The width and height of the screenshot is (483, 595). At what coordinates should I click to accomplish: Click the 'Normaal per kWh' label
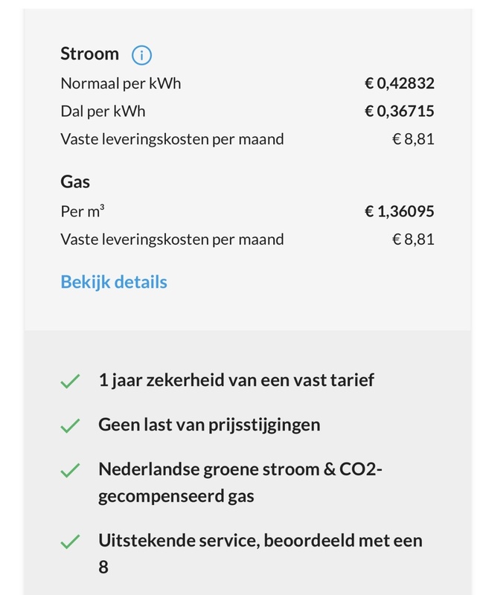coord(121,83)
